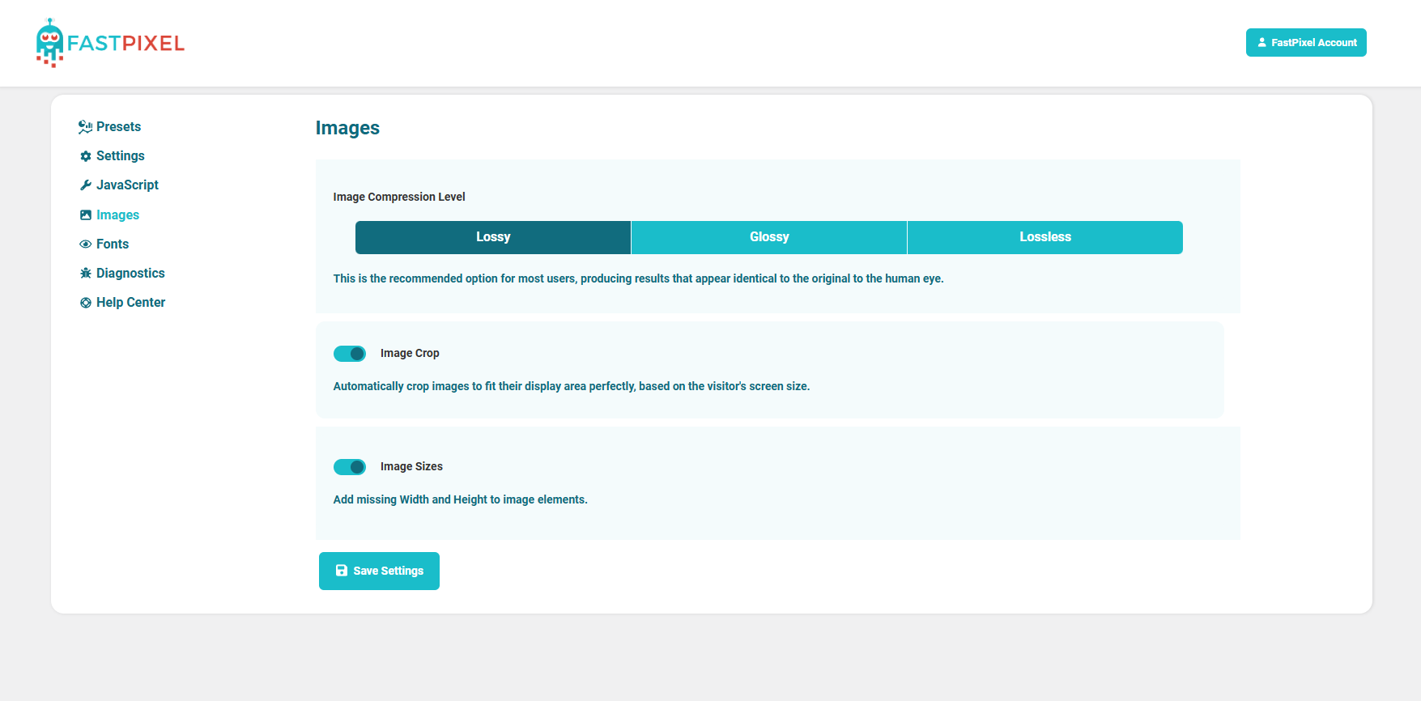
Task: Open the Help Center link
Action: tap(130, 303)
